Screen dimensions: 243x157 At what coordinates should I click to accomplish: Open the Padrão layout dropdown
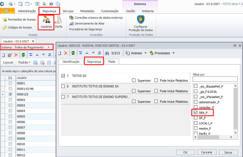point(24,62)
